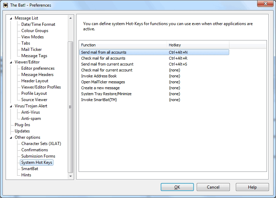
Task: Collapse the Other options tree node
Action: (x=11, y=138)
